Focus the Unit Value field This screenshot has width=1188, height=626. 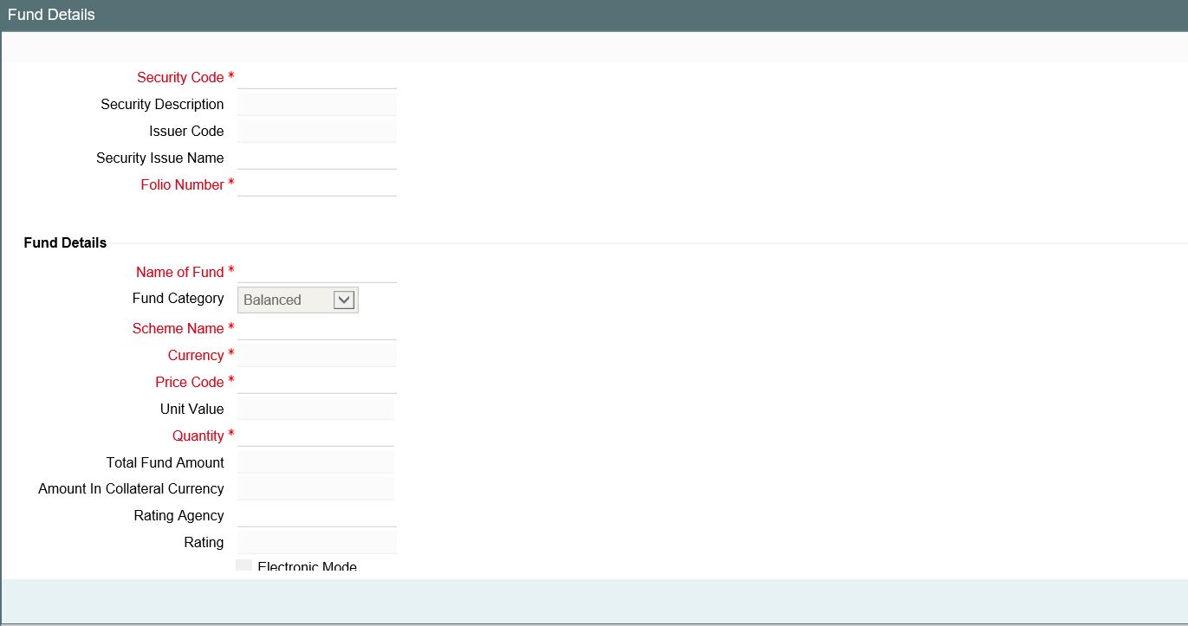click(x=315, y=410)
